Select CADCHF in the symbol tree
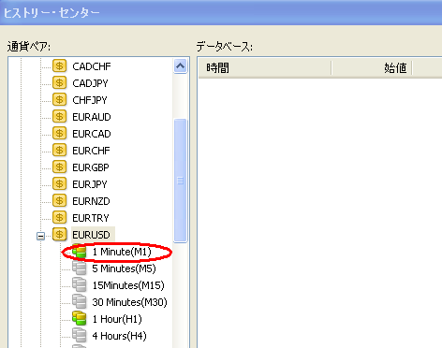 coord(92,66)
